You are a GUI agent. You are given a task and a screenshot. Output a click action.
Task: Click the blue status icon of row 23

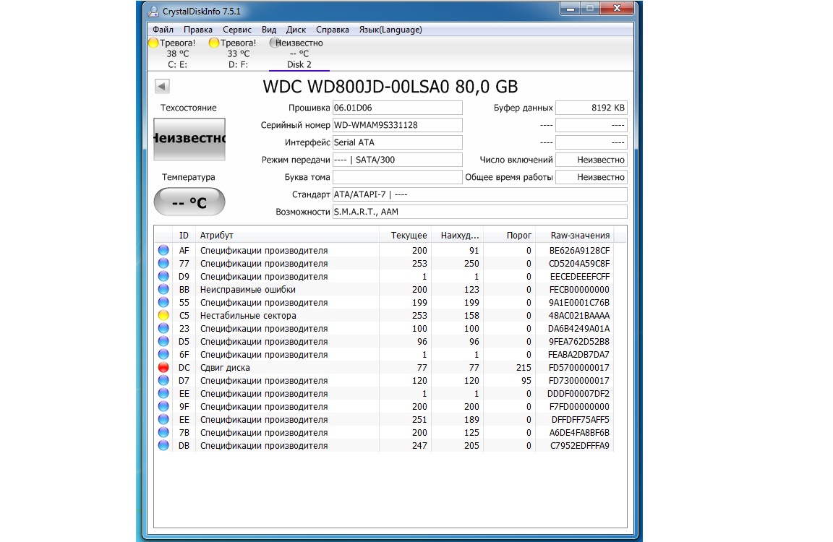163,328
